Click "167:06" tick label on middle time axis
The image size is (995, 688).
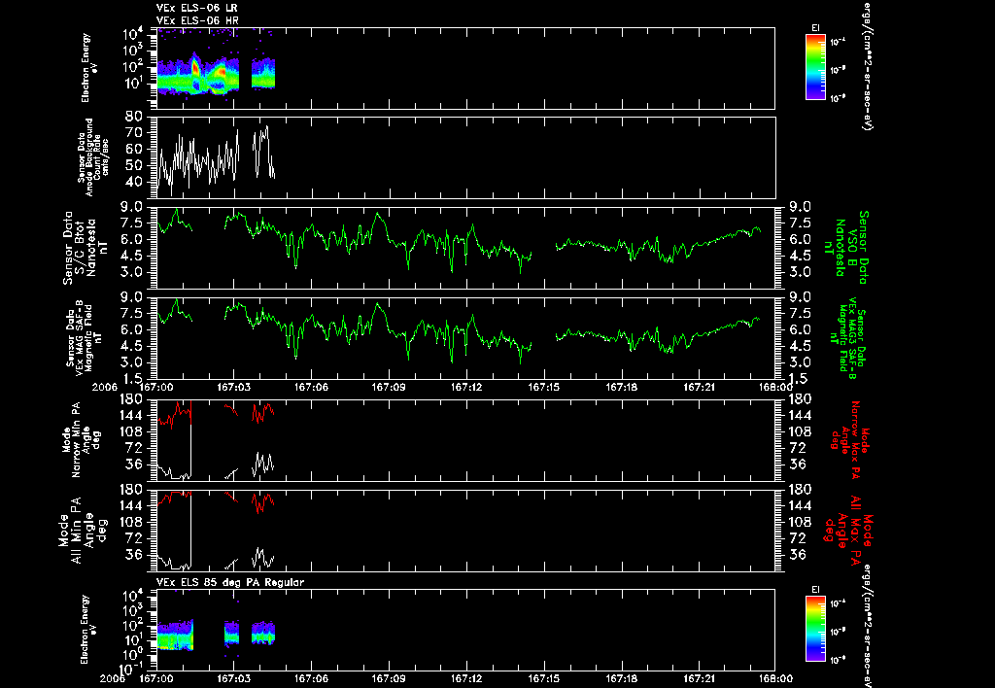[x=311, y=387]
